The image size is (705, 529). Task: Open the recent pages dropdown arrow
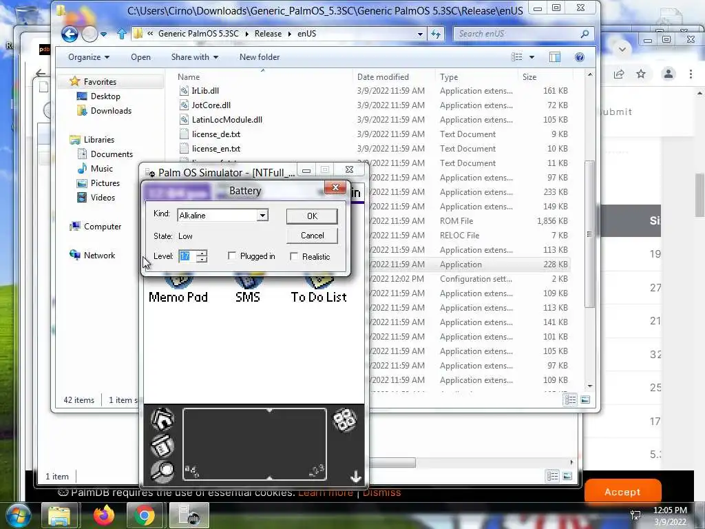[104, 34]
